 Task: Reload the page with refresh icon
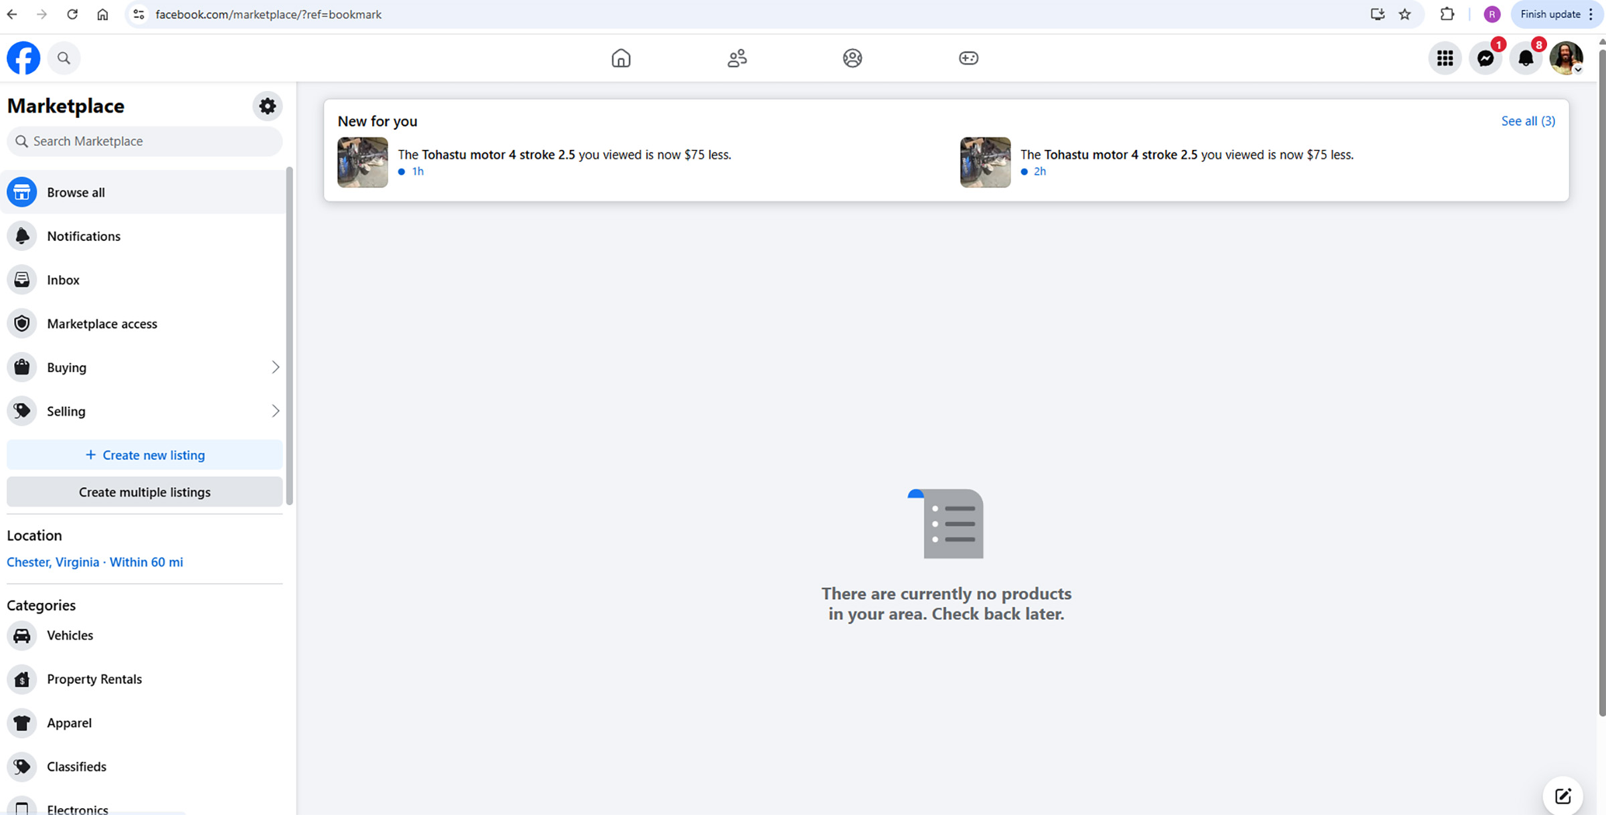pos(72,14)
